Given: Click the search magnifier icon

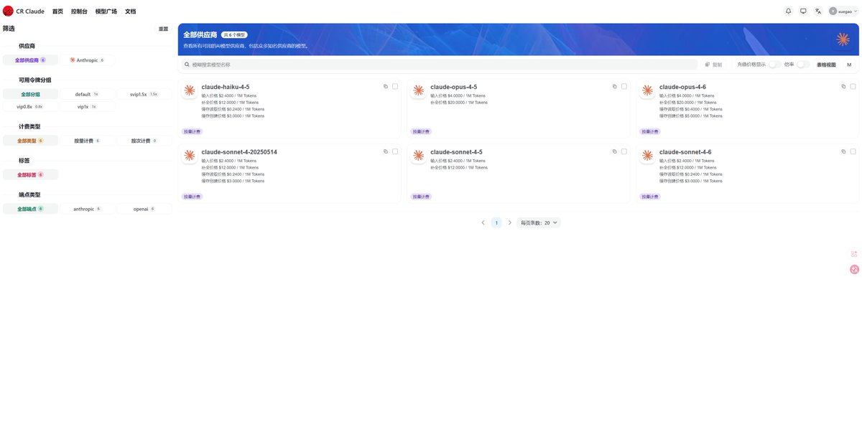Looking at the screenshot, I should click(187, 65).
